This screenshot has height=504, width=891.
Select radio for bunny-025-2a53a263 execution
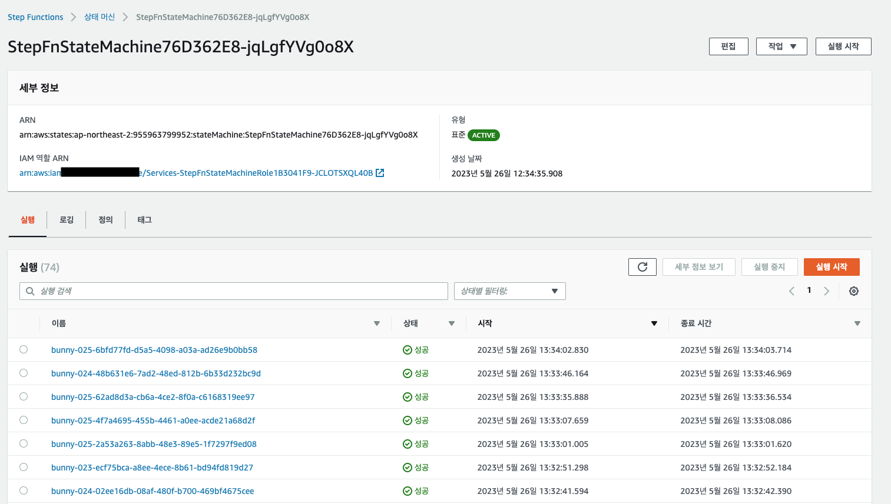(x=24, y=443)
